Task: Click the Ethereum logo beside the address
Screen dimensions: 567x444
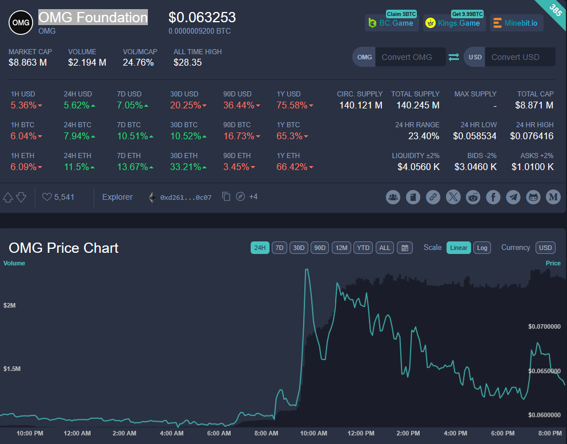Action: [x=152, y=197]
